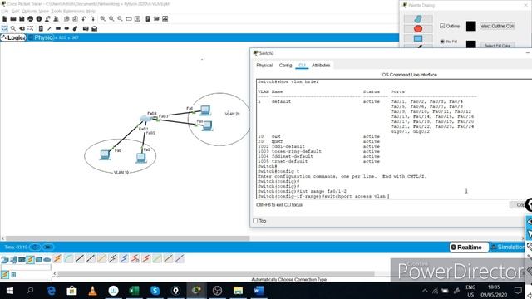Click the Zoom Reset magnifier icon

pos(111,19)
